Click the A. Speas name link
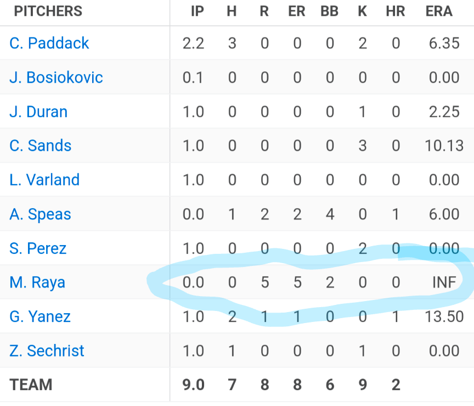This screenshot has height=406, width=474. click(40, 214)
